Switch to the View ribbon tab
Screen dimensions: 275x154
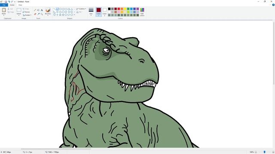20,5
